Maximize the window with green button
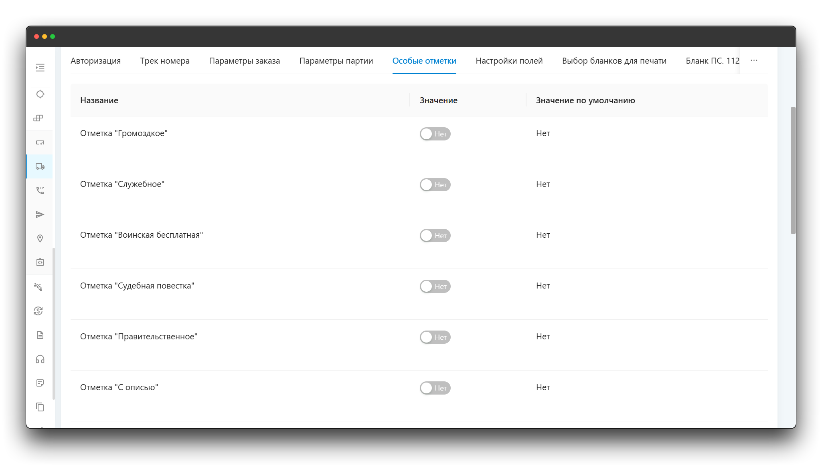 click(x=53, y=36)
